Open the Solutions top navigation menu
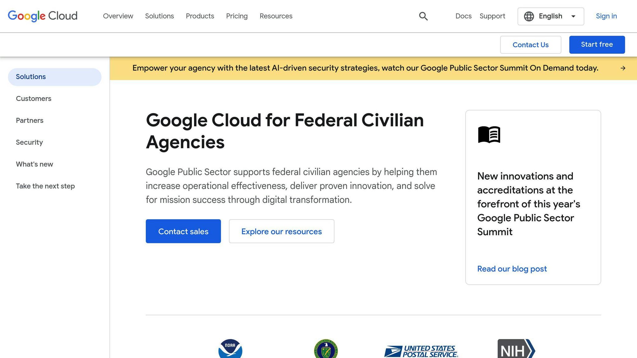 [x=160, y=16]
